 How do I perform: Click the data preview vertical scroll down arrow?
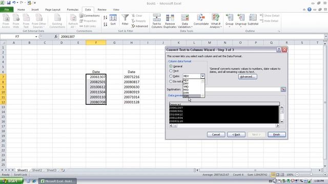(282, 122)
